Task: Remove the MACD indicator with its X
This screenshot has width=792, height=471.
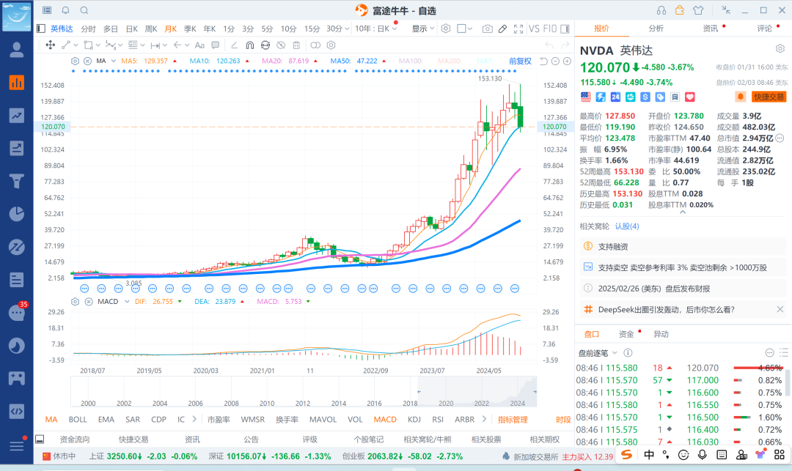Action: point(89,302)
